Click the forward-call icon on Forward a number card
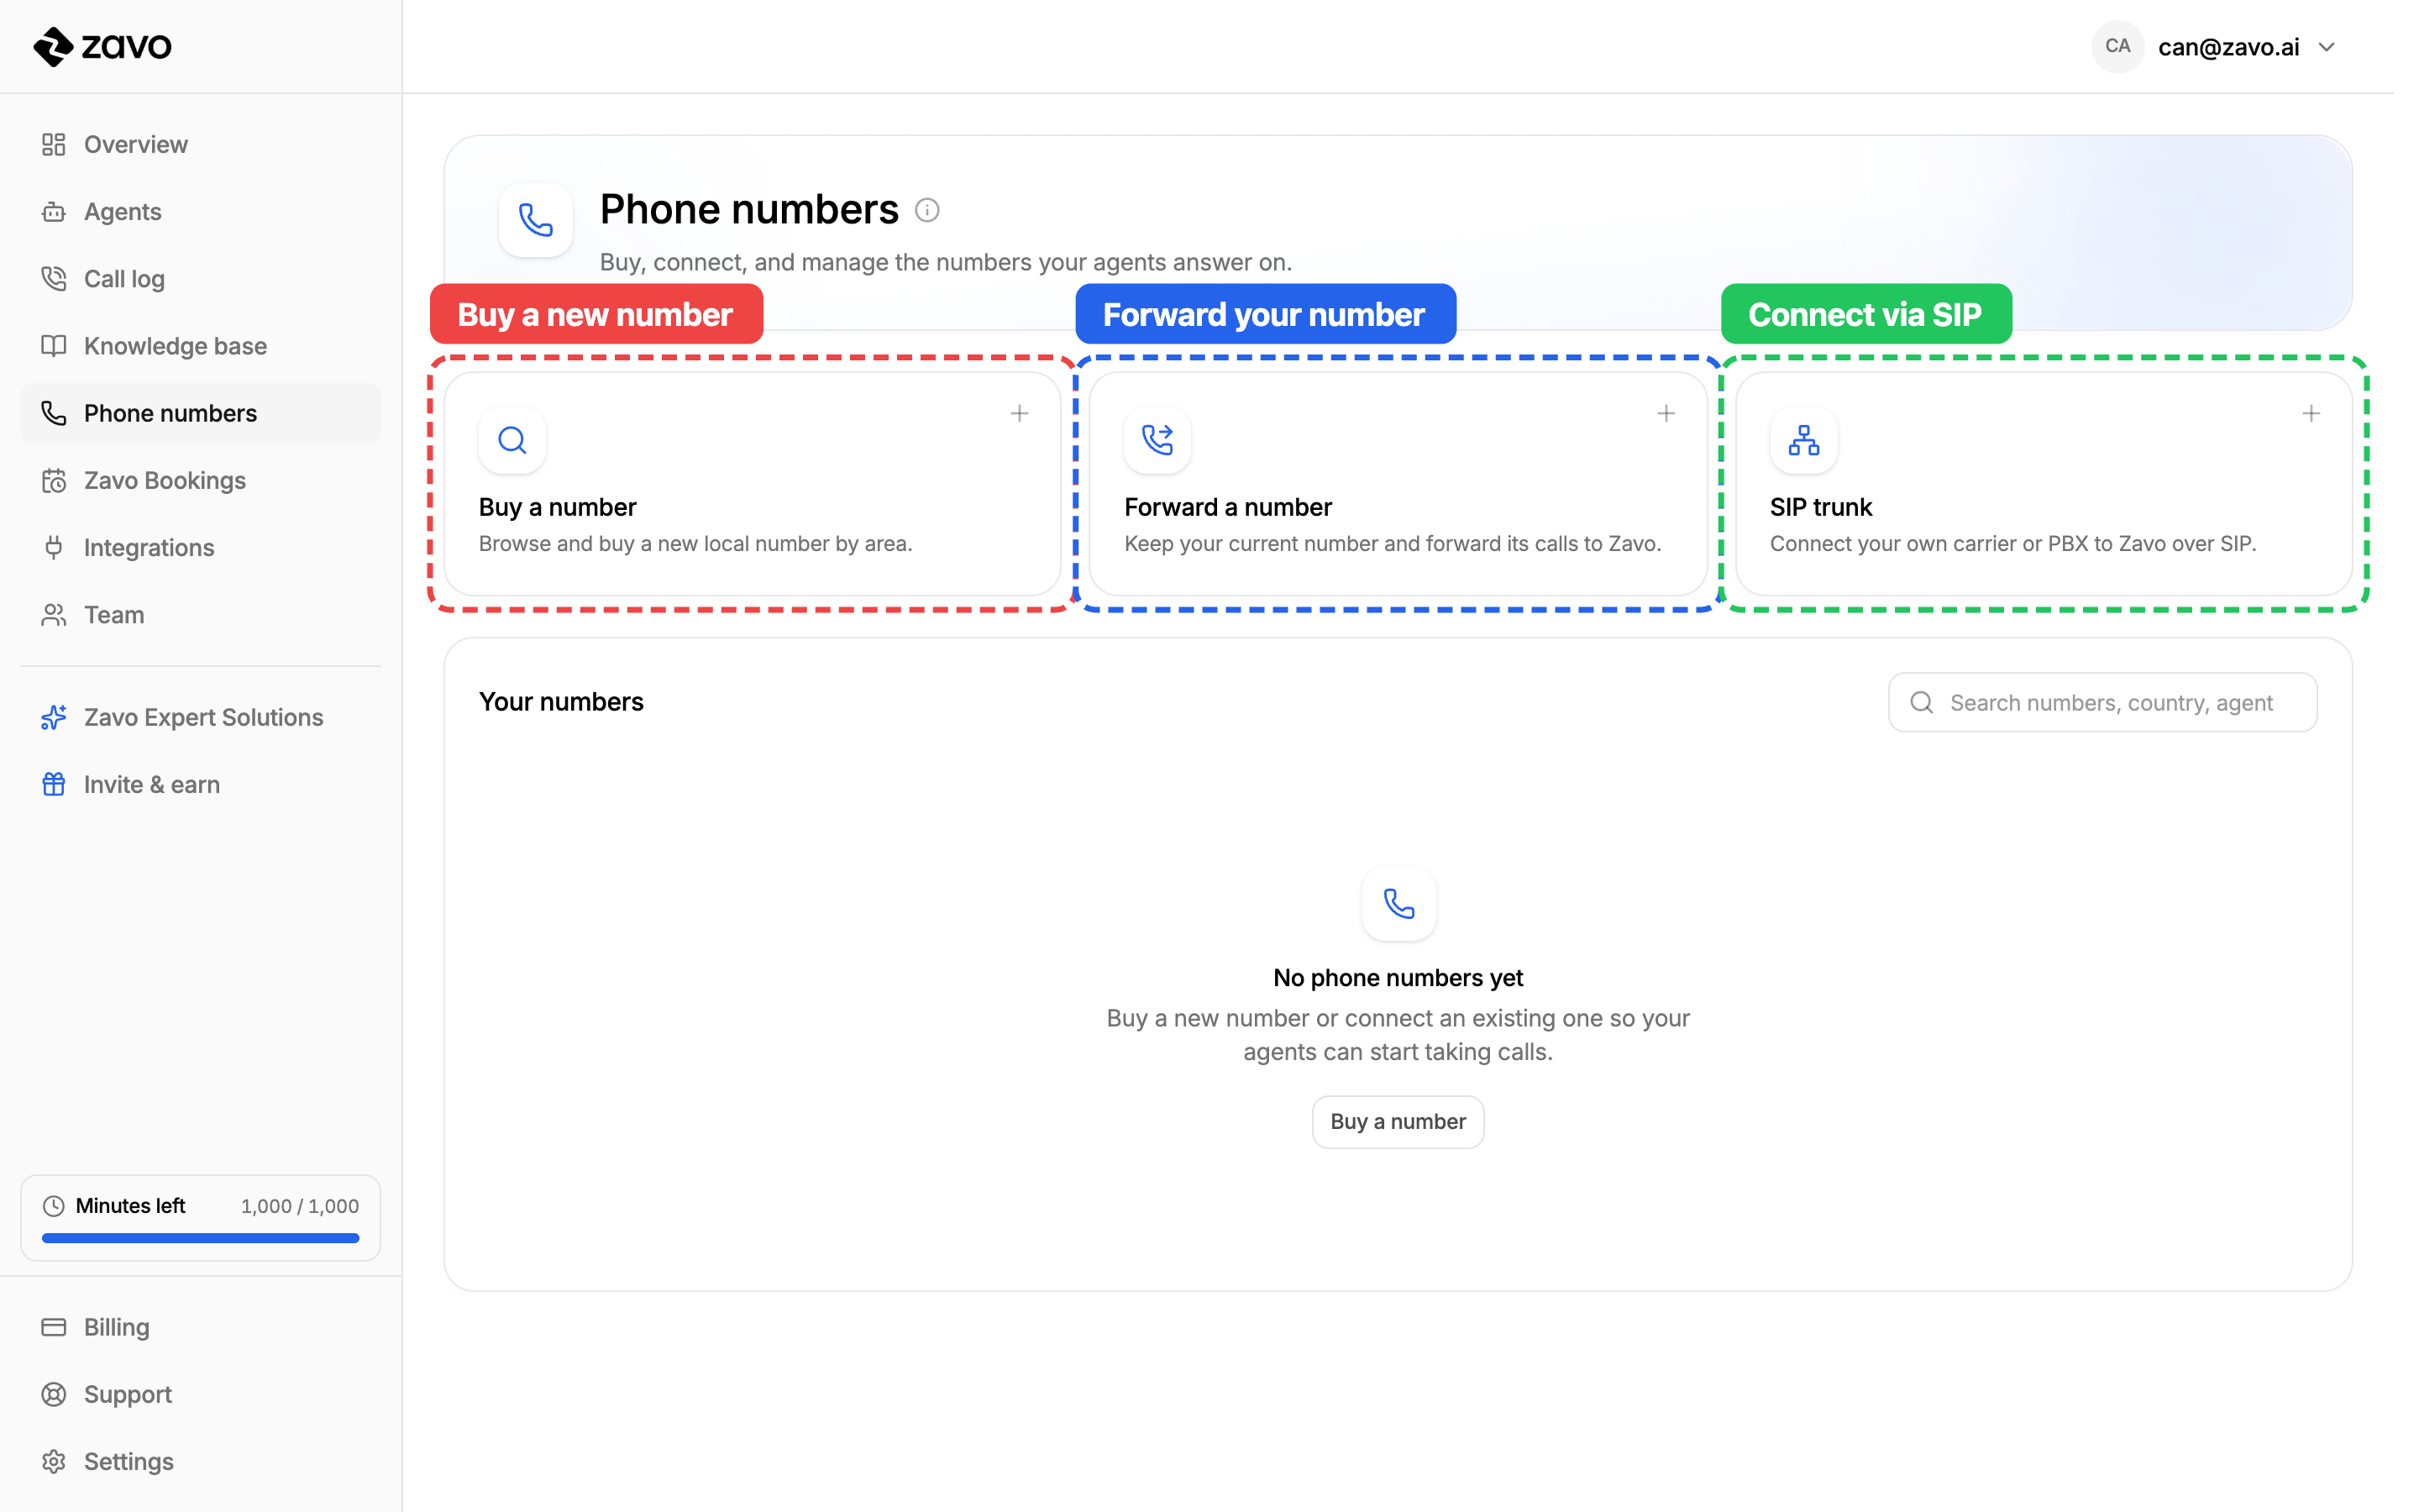The height and width of the screenshot is (1512, 2419). click(x=1157, y=440)
